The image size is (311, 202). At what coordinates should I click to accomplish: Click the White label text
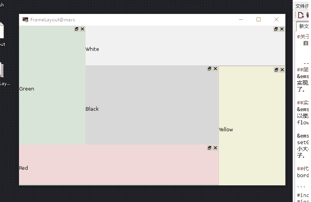[x=92, y=49]
